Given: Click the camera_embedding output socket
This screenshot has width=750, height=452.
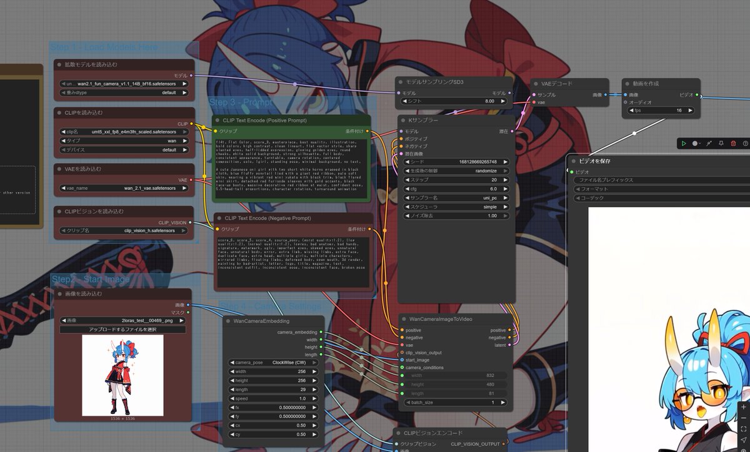Looking at the screenshot, I should tap(321, 332).
